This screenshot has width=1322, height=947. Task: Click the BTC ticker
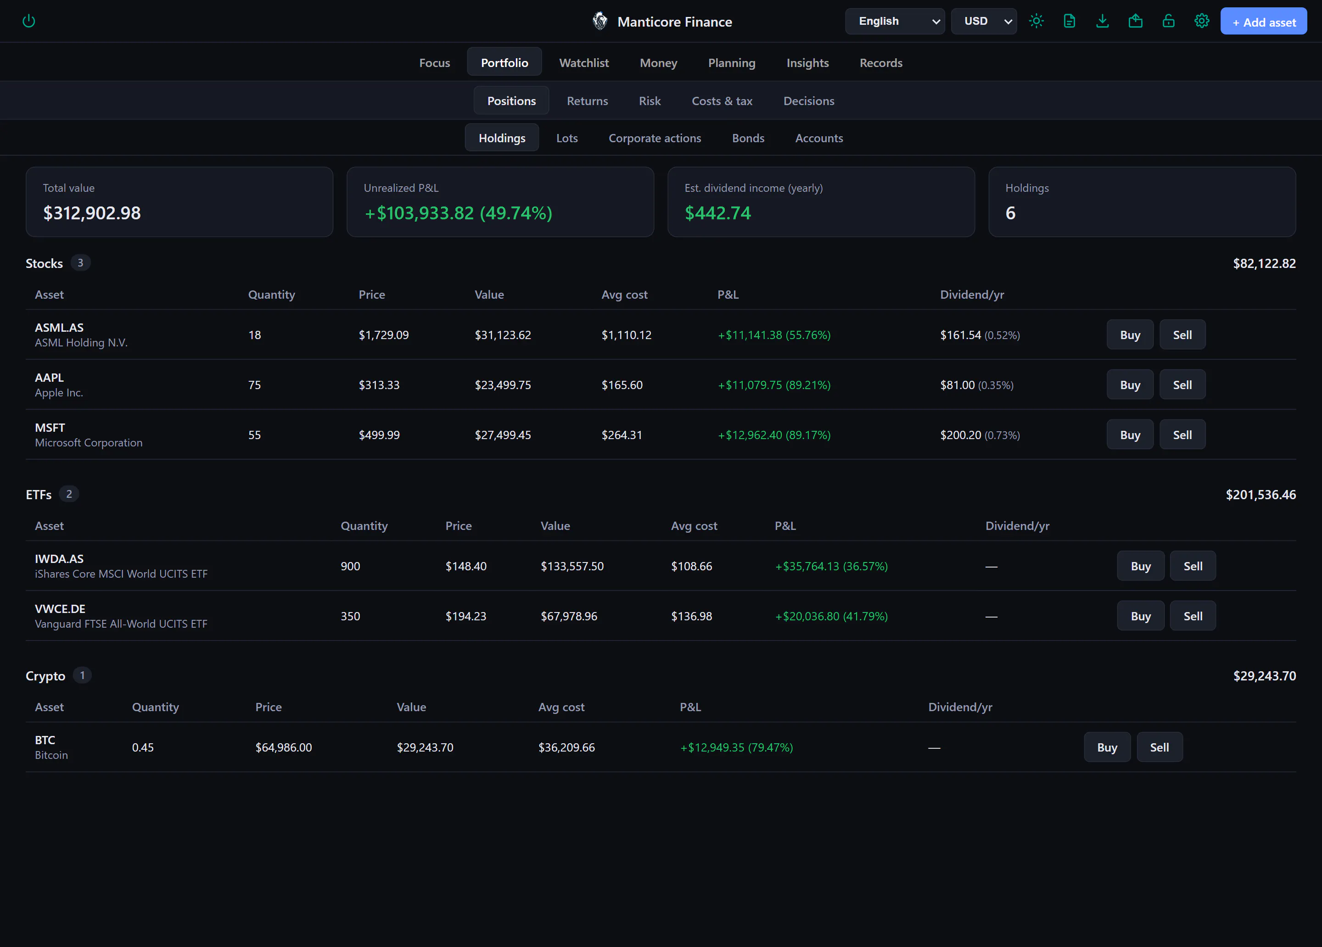click(x=45, y=740)
